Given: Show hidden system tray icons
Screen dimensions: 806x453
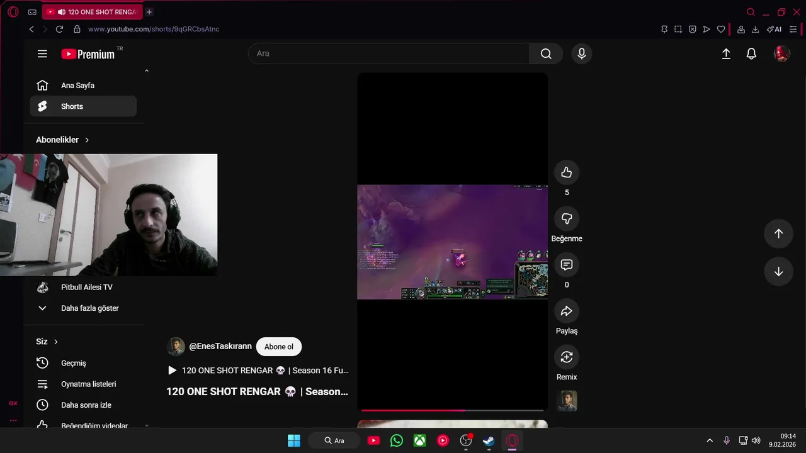Looking at the screenshot, I should (x=710, y=440).
